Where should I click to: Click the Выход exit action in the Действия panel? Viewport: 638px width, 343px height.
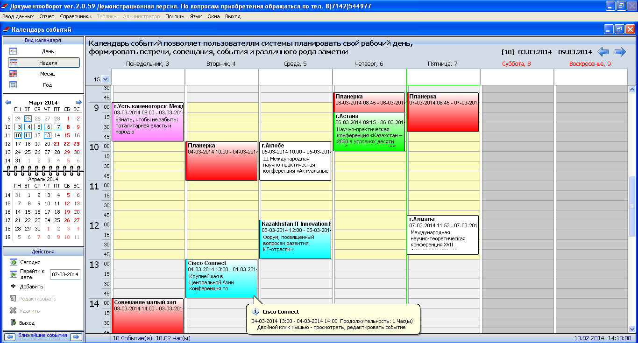click(x=27, y=323)
